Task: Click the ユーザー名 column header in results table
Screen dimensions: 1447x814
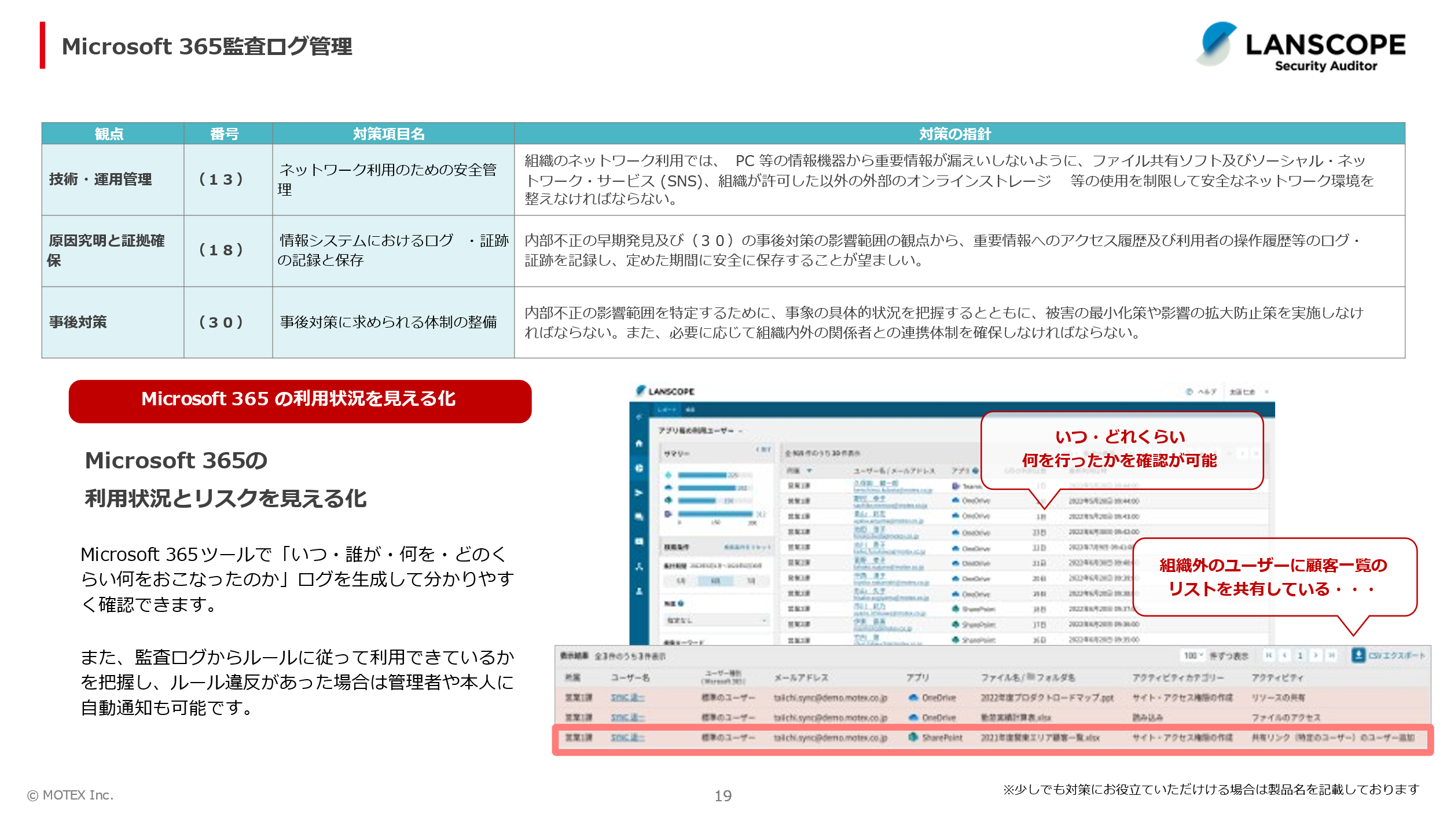Action: tap(630, 677)
